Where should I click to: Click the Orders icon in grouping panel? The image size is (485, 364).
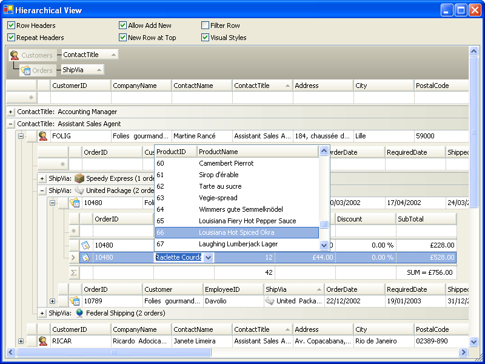coord(25,70)
